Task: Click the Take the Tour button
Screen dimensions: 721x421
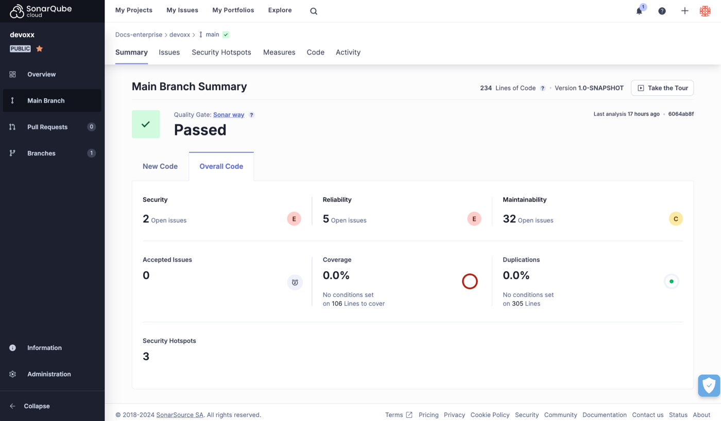Action: (662, 88)
